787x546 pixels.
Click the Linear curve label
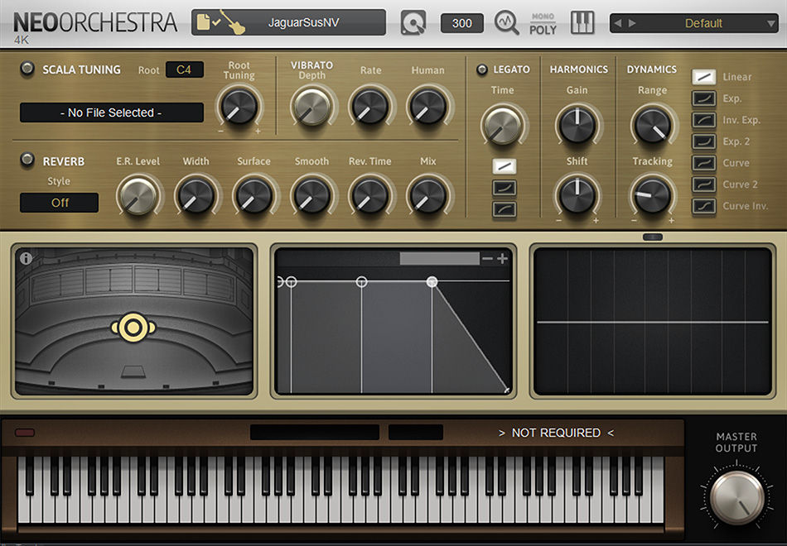click(736, 77)
